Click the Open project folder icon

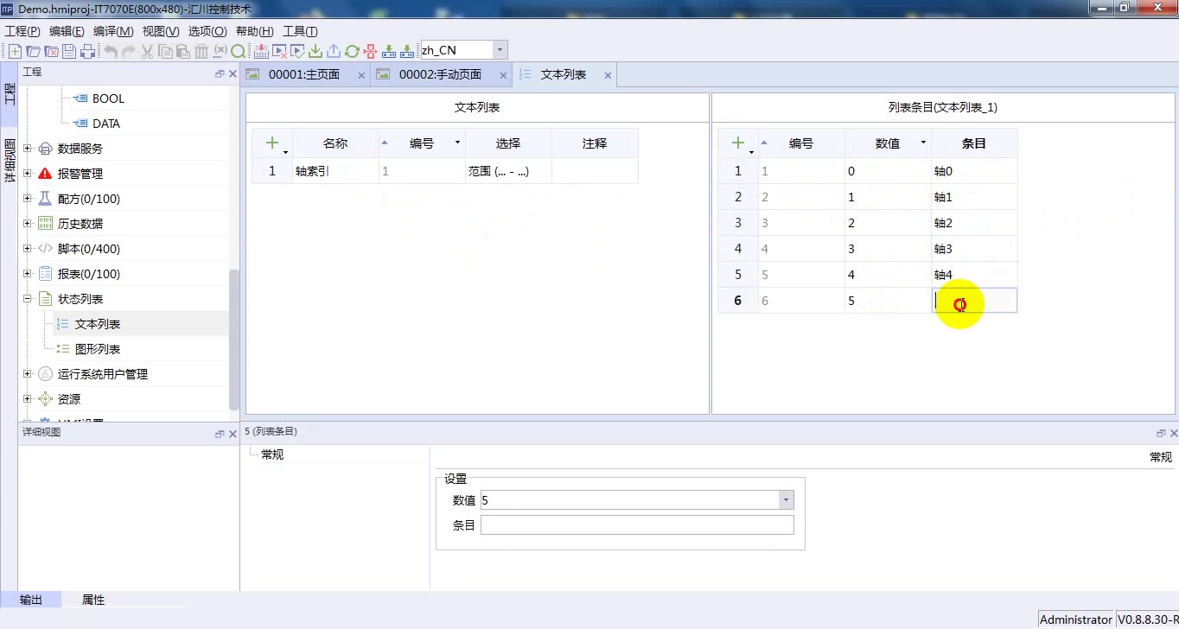point(33,51)
